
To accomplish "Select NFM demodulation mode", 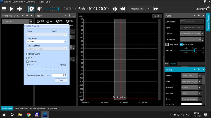I will (40, 21).
